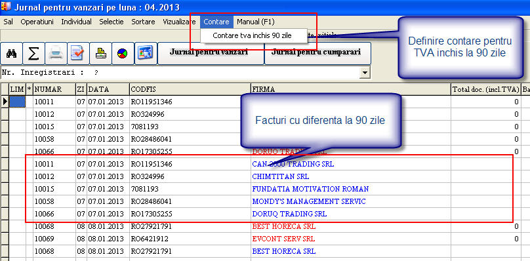The image size is (530, 261).
Task: Open the Sal menu
Action: coord(8,22)
